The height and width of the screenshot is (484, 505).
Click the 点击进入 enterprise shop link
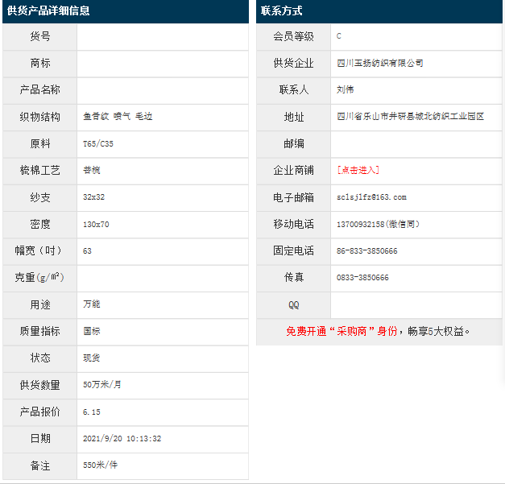point(358,170)
